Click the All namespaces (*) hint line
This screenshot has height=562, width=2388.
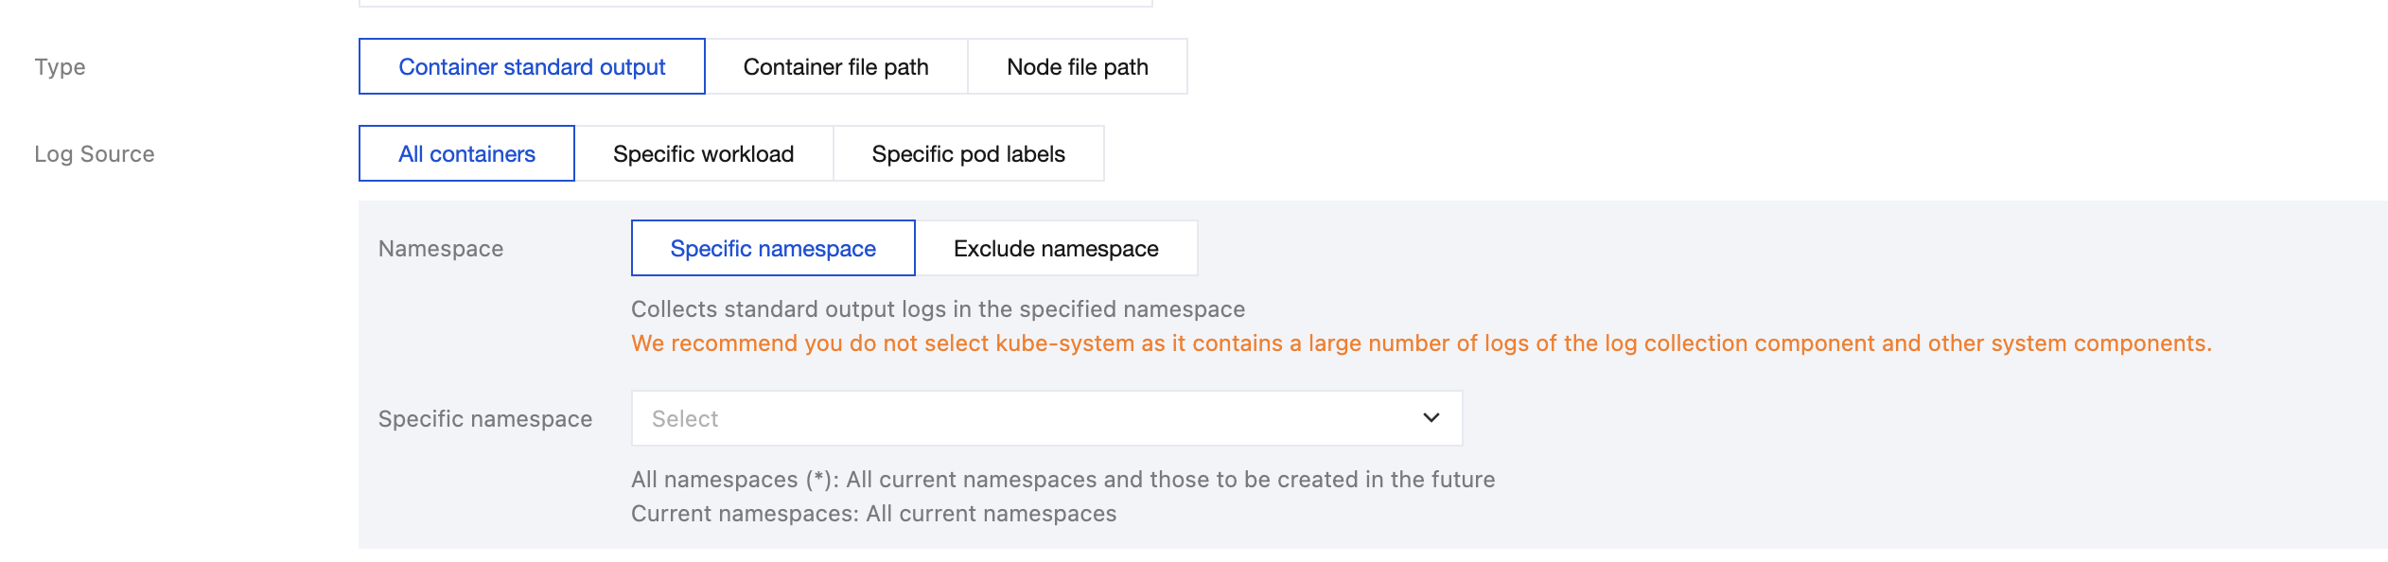tap(1062, 480)
